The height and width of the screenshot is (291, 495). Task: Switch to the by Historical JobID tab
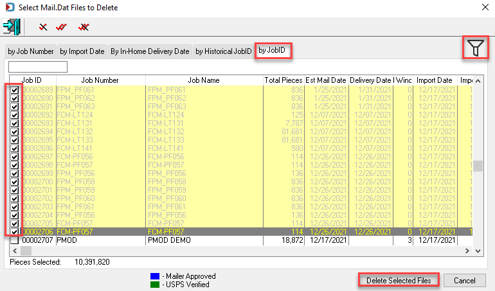(224, 51)
